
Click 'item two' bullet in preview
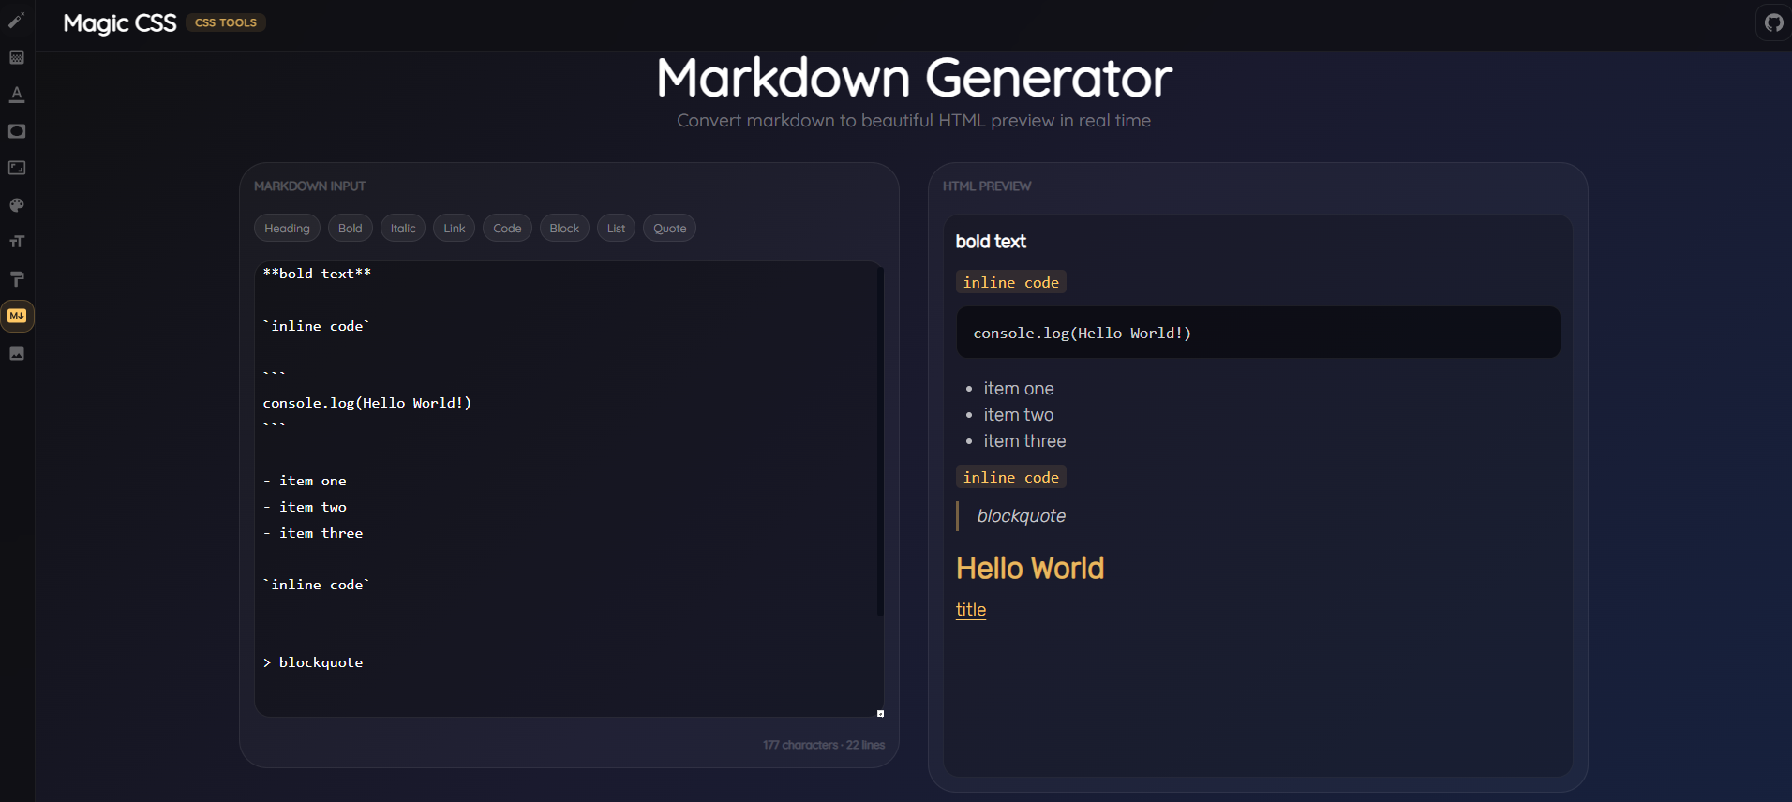coord(1019,415)
